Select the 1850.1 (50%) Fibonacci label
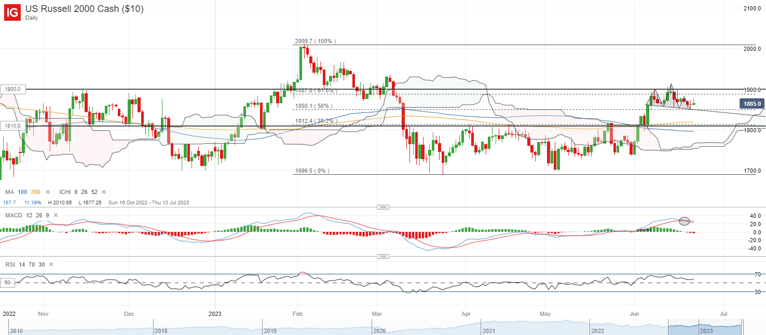The image size is (766, 335). pyautogui.click(x=315, y=106)
